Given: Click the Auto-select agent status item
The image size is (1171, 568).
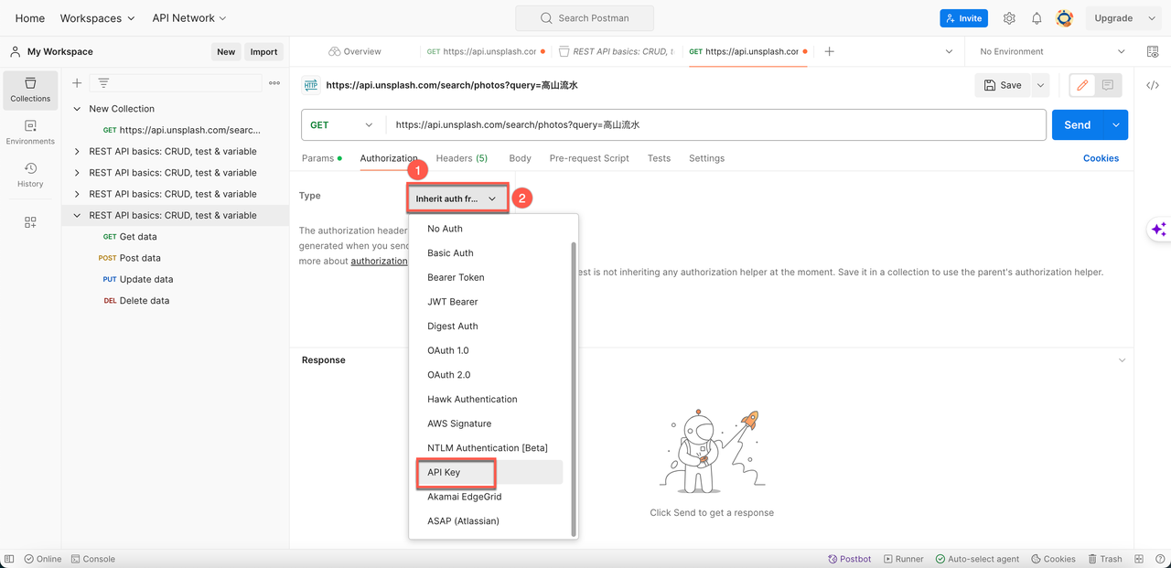Looking at the screenshot, I should coord(977,559).
